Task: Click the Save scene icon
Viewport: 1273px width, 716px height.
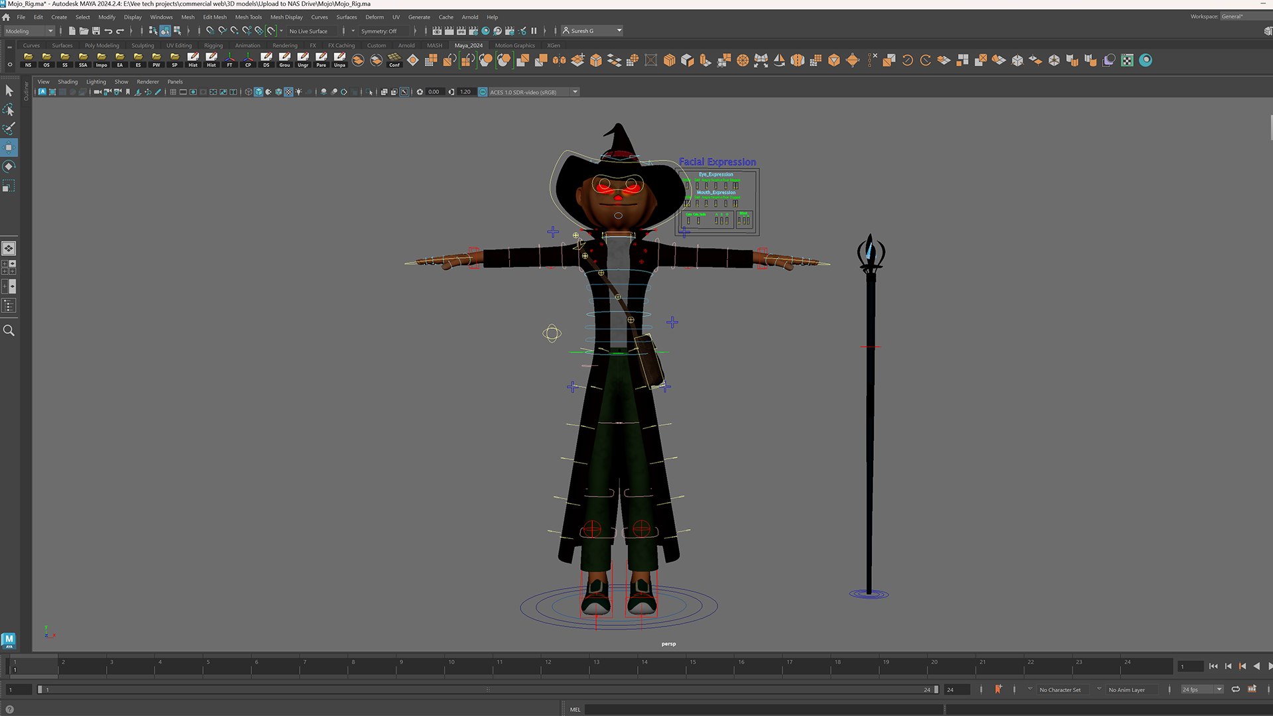Action: click(x=96, y=30)
